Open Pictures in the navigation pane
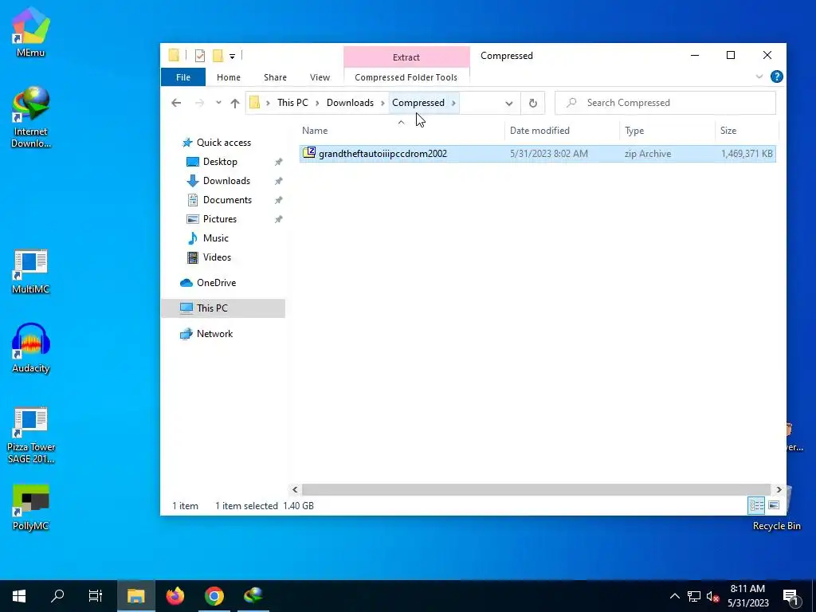 tap(219, 219)
